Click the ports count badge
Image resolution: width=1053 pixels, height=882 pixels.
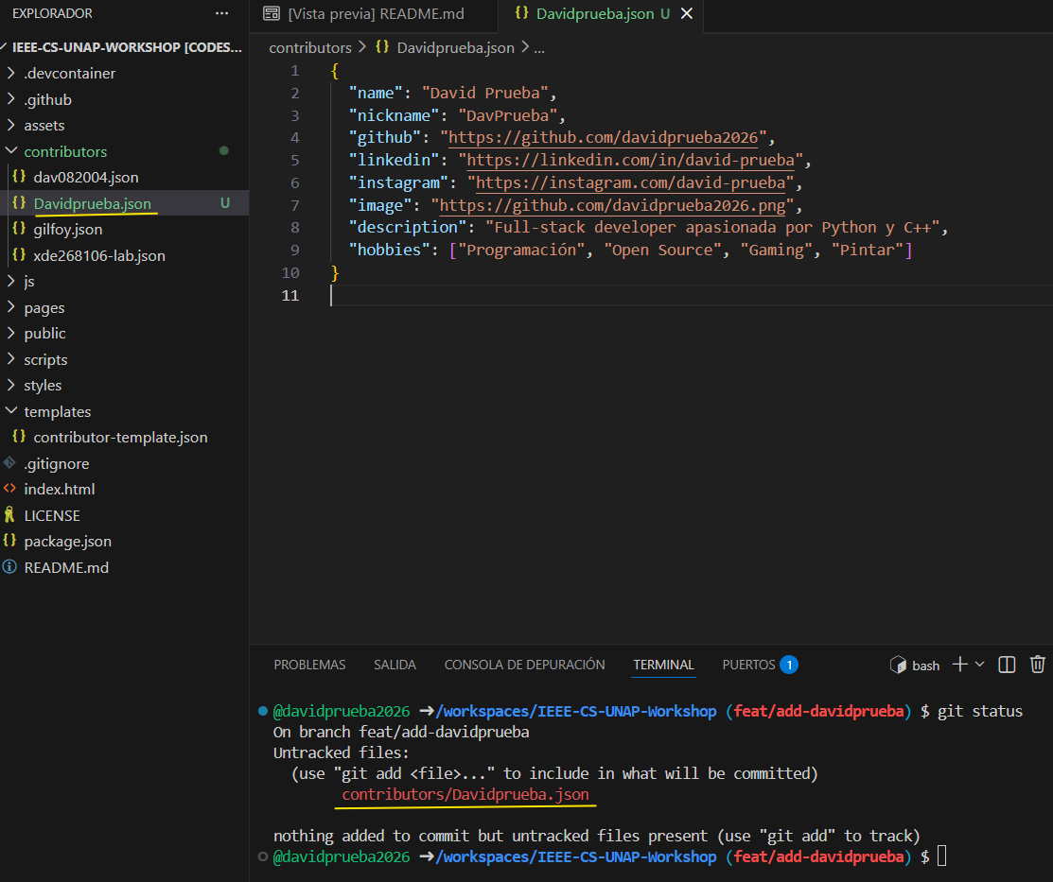[x=789, y=665]
